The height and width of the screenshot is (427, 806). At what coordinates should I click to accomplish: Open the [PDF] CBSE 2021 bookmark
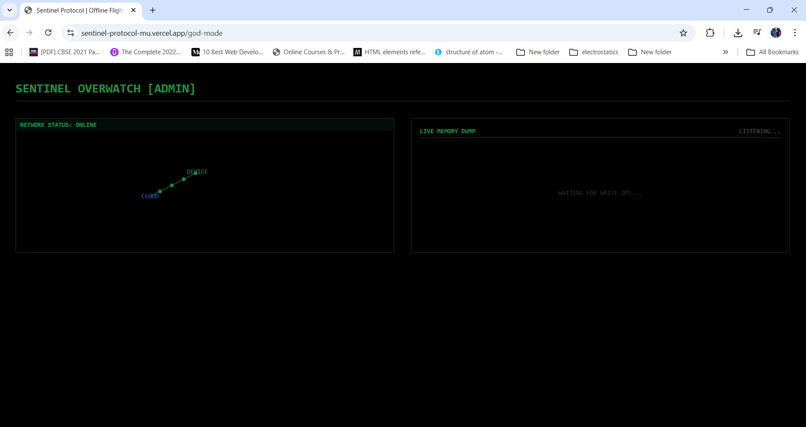click(64, 52)
